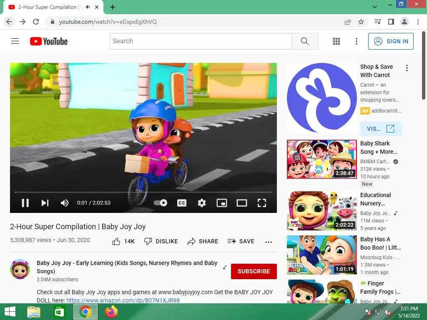
Task: Open the YouTube apps grid
Action: 337,41
